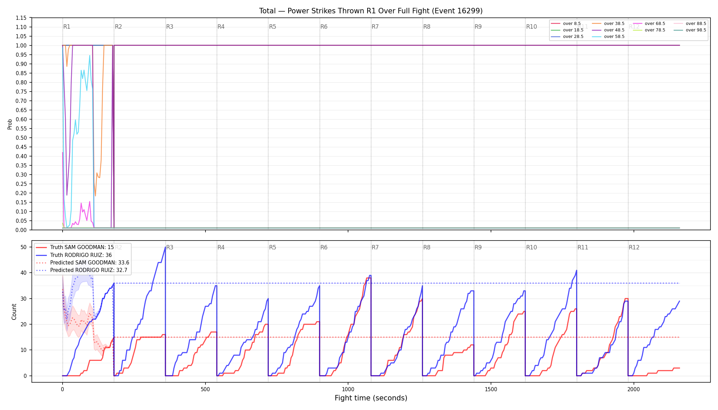The width and height of the screenshot is (718, 410).
Task: Click the 0.25 tick on the Prob axis
Action: (21, 184)
